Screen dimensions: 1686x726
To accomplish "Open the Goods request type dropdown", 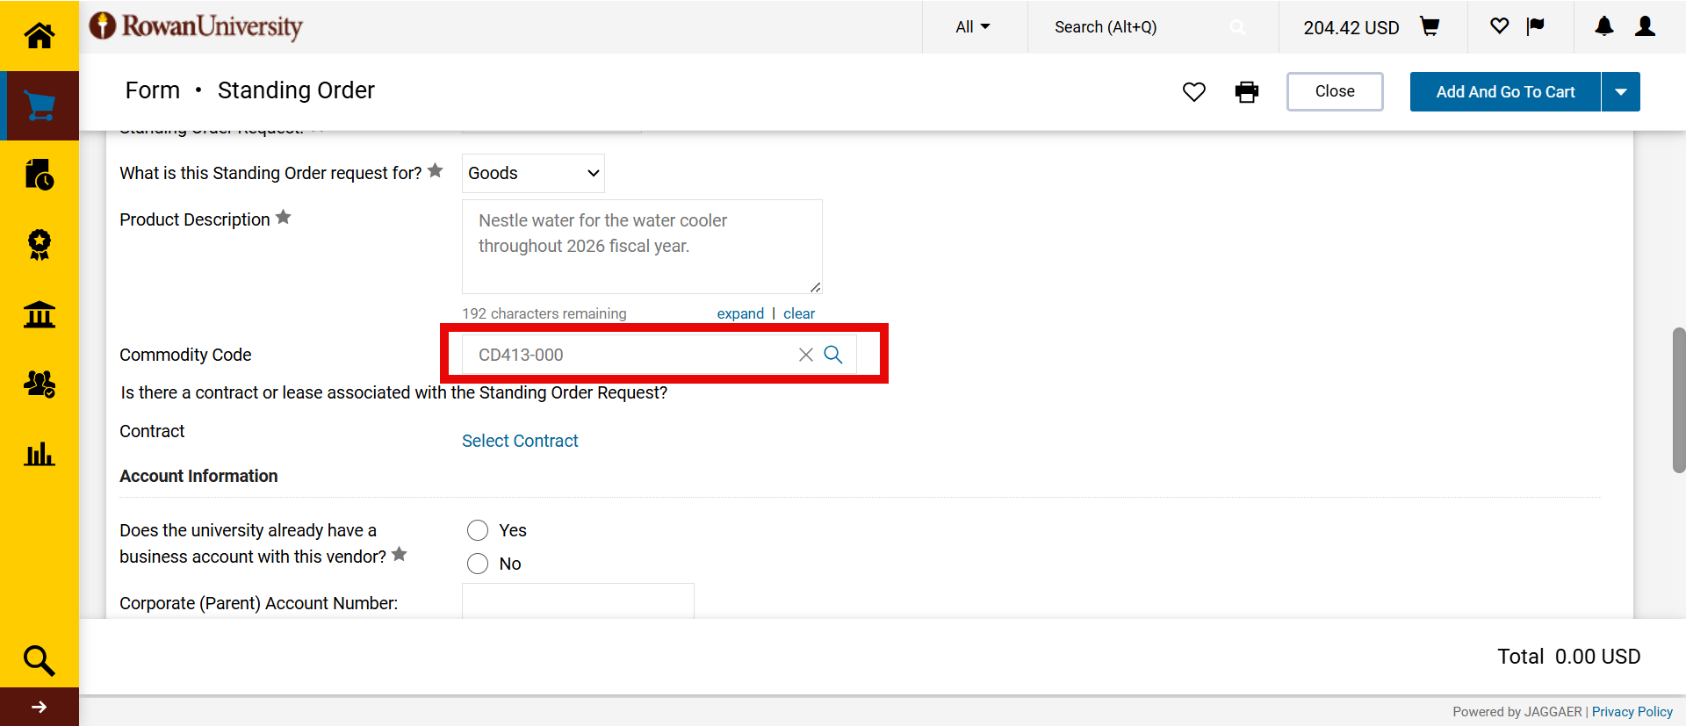I will [533, 173].
